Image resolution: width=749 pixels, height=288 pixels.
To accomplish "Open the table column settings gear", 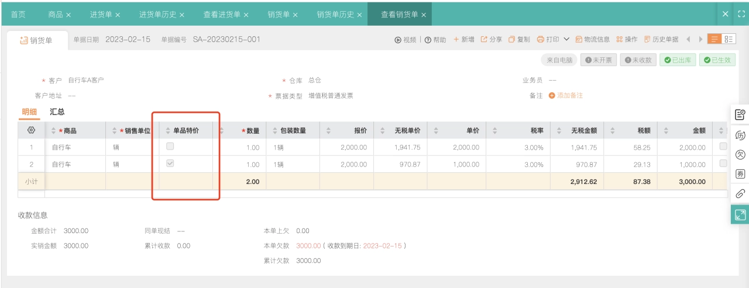I will pos(32,130).
